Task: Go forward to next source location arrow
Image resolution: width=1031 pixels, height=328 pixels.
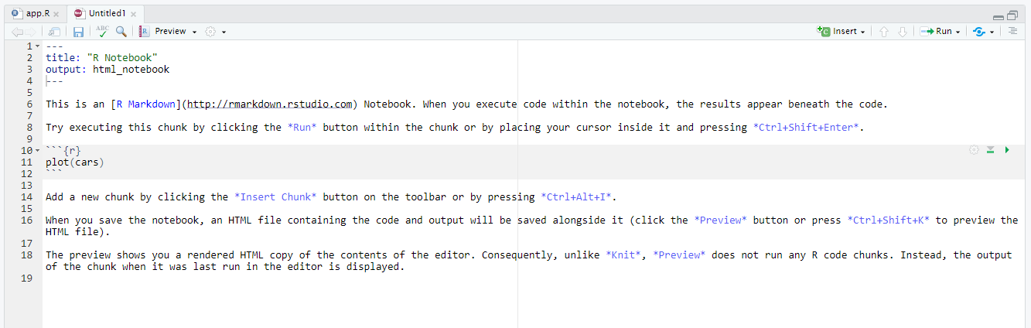Action: (x=30, y=32)
